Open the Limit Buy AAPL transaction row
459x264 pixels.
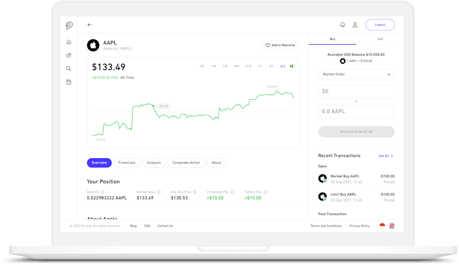click(356, 197)
